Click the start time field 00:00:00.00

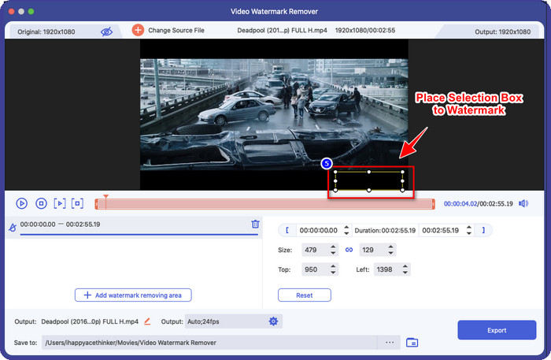(x=319, y=230)
